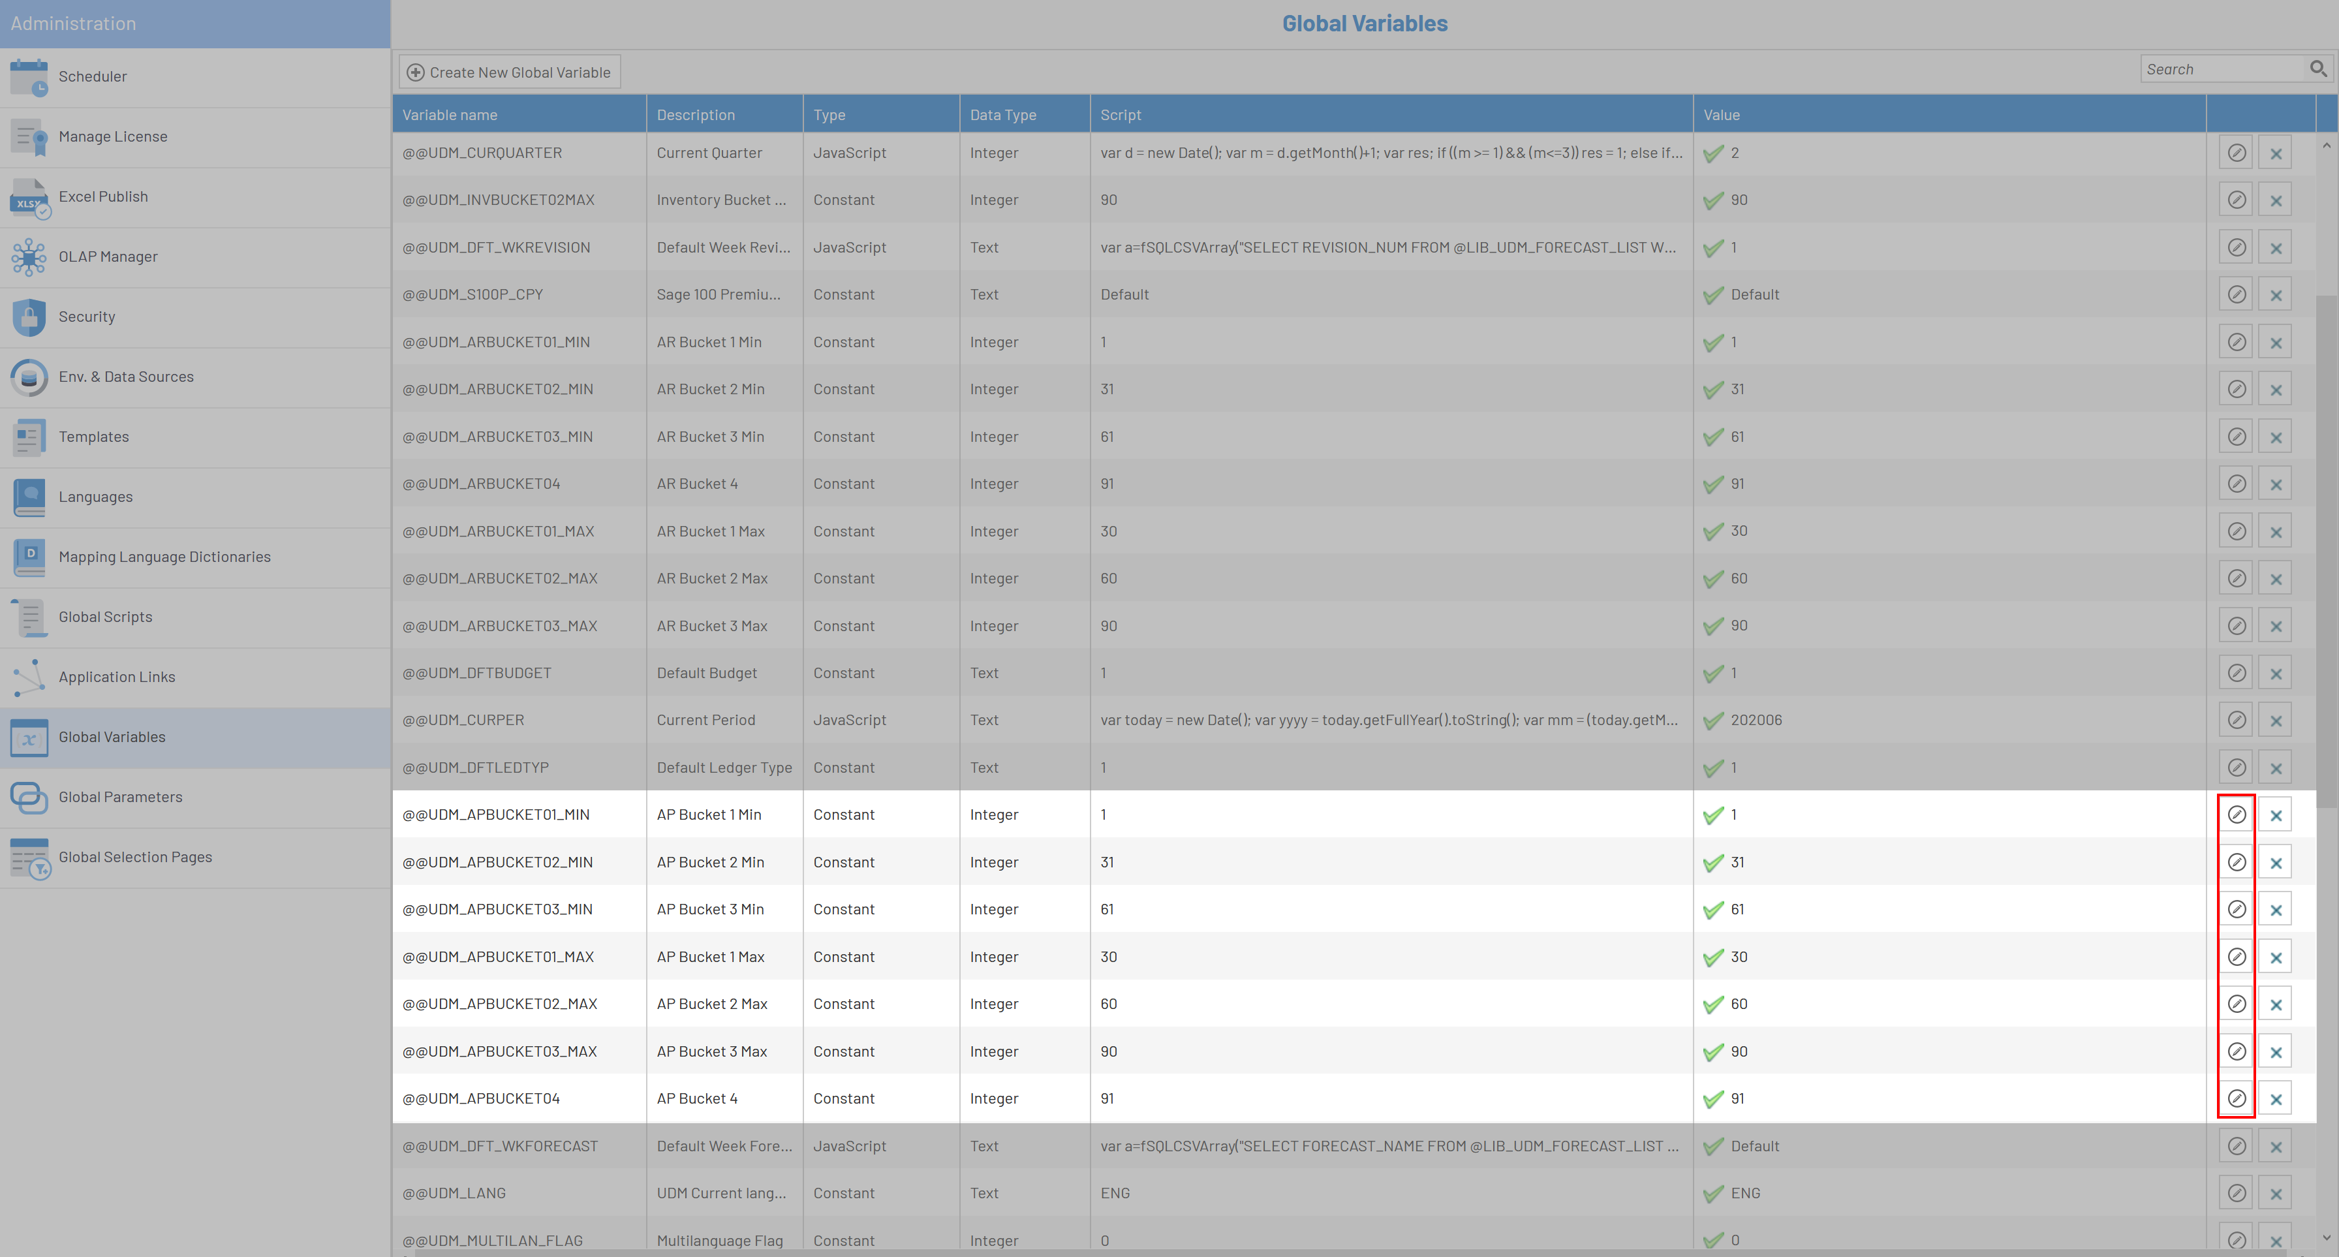This screenshot has width=2339, height=1257.
Task: Click the vertical scrollbar down arrow
Action: pyautogui.click(x=2327, y=1237)
